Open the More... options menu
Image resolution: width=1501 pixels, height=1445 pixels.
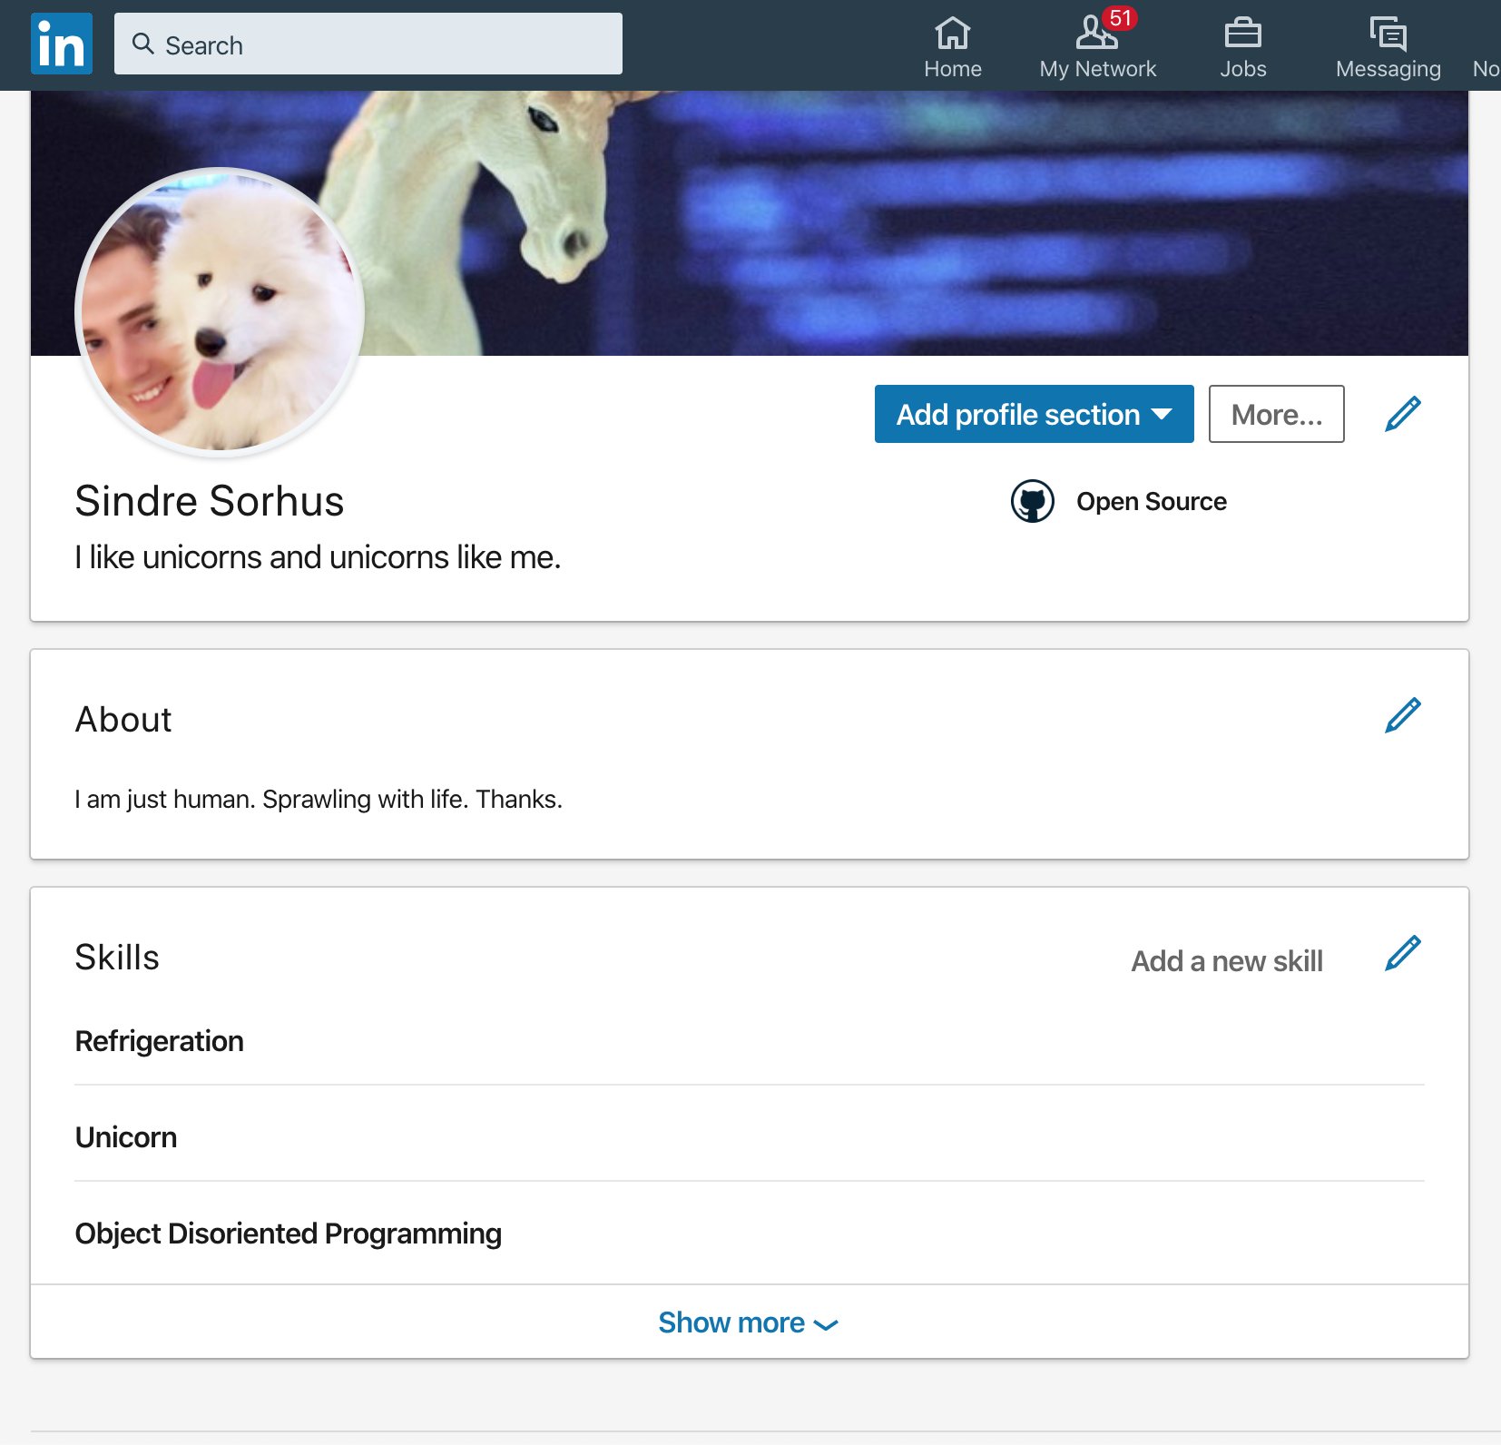1275,414
